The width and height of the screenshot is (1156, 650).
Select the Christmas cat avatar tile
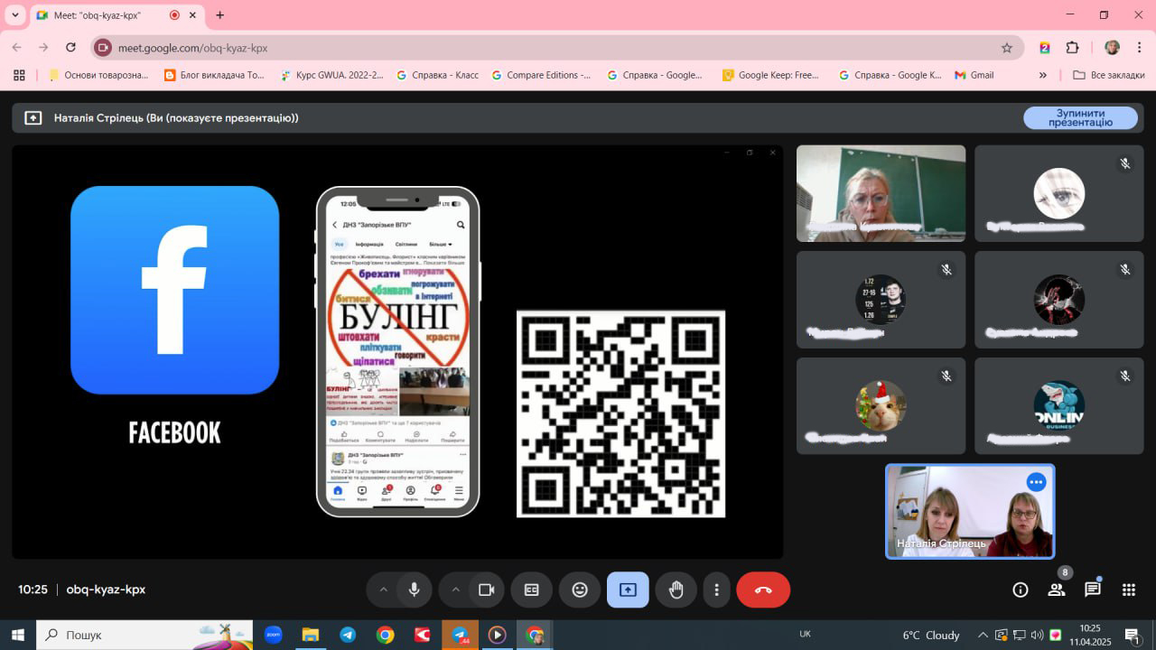tap(881, 405)
